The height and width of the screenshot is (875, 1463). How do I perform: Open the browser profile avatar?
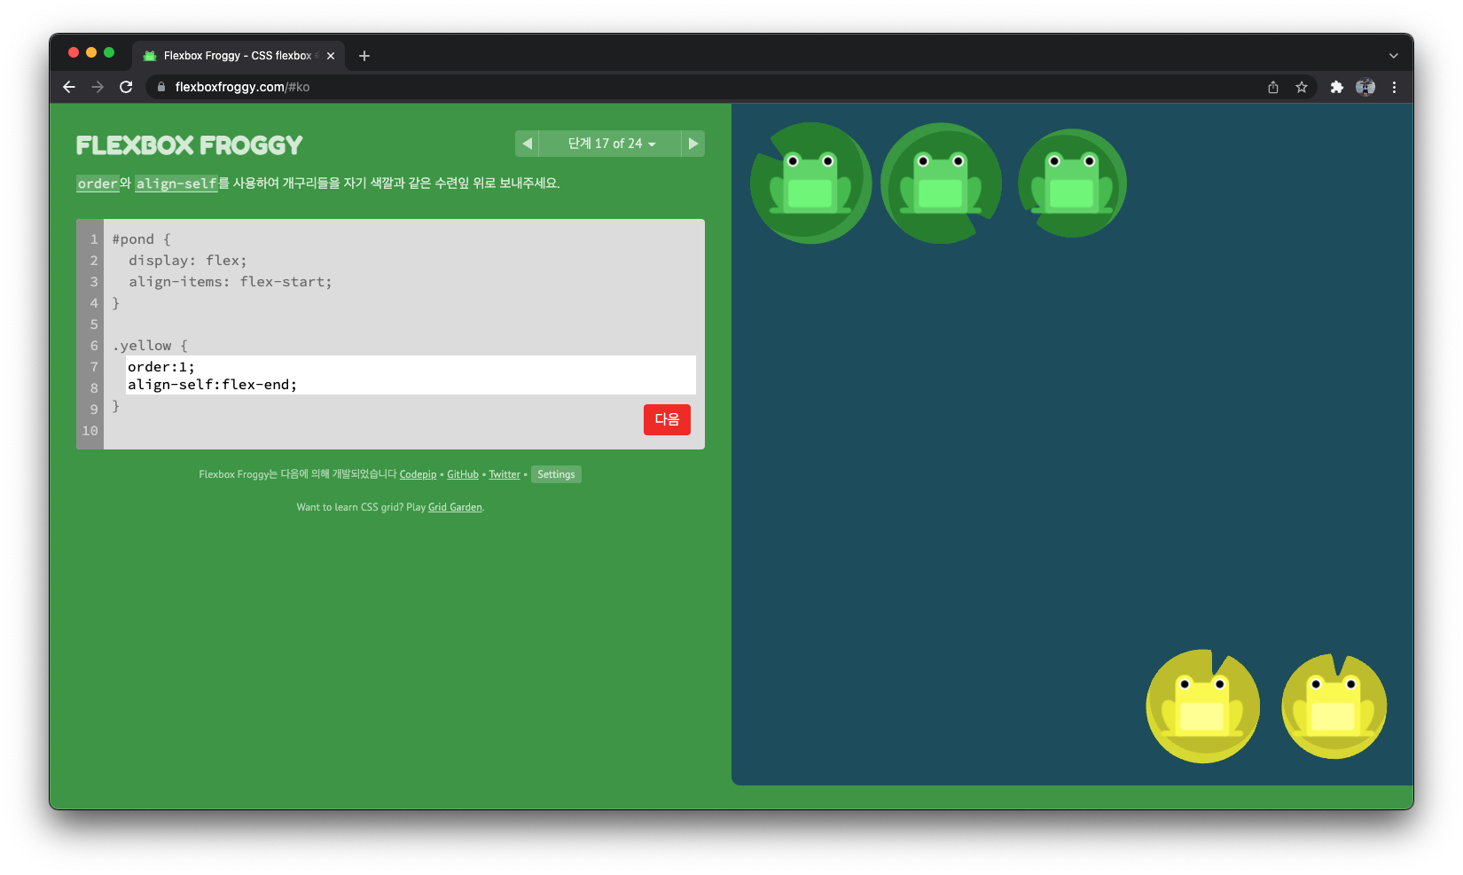(x=1365, y=87)
